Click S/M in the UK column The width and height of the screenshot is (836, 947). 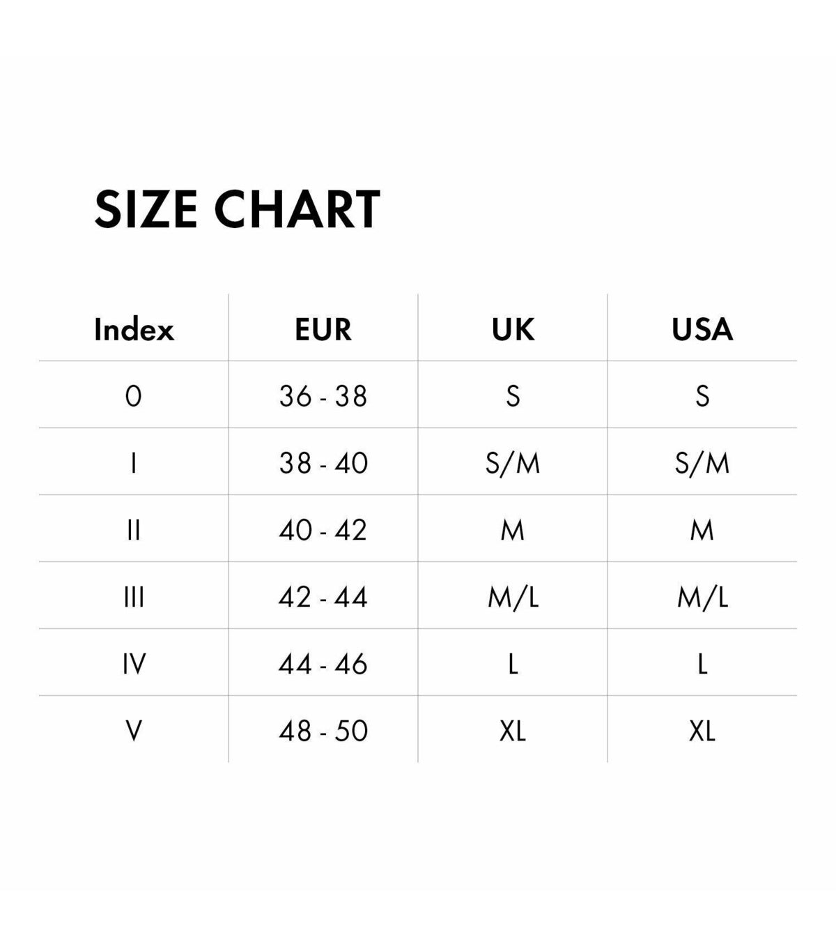(513, 463)
